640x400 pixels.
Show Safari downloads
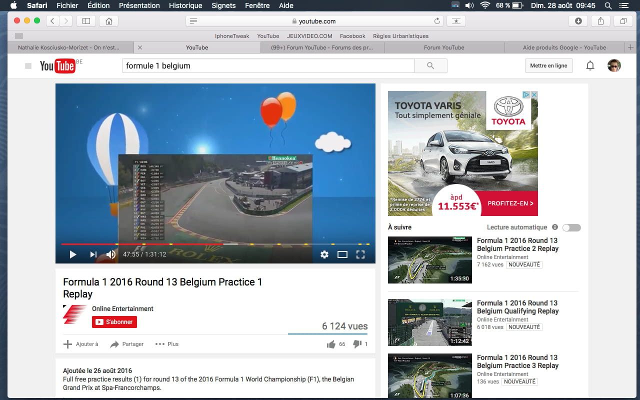pyautogui.click(x=578, y=21)
